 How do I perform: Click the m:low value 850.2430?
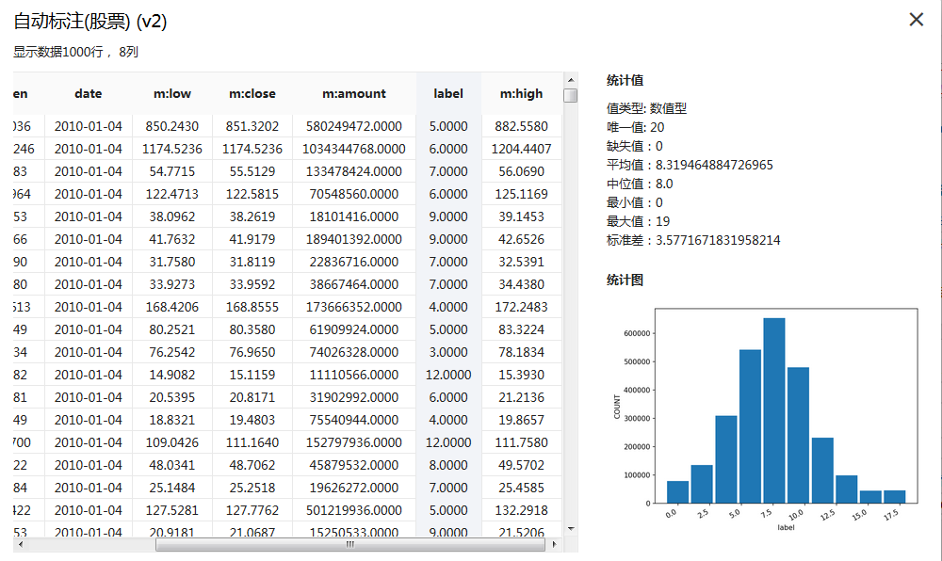(171, 126)
